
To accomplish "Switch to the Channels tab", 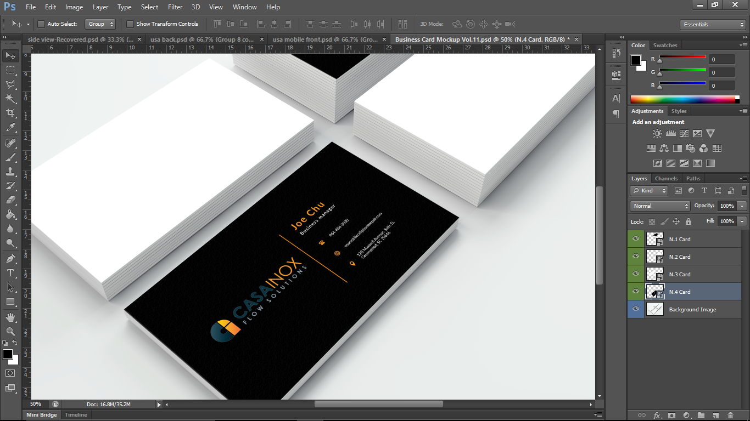I will point(666,179).
